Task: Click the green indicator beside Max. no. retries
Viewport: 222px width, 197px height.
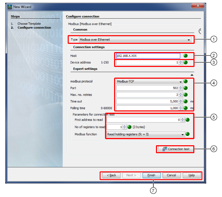Action: pyautogui.click(x=186, y=95)
